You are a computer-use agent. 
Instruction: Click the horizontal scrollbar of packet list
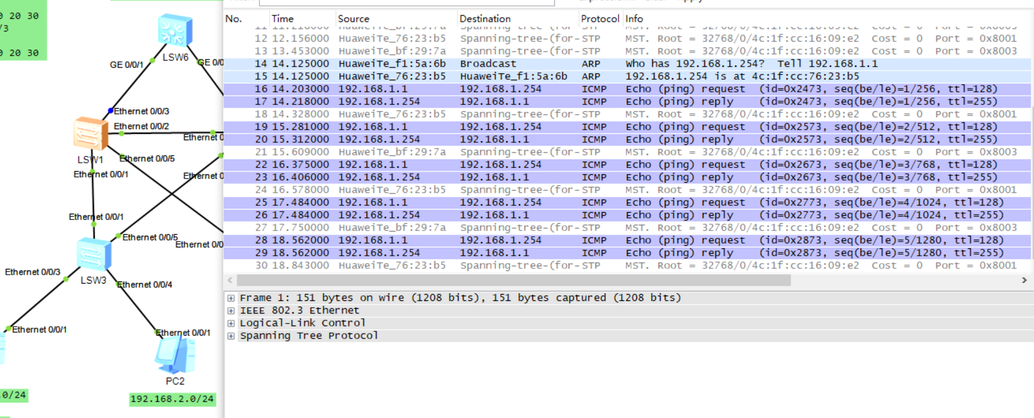(x=513, y=280)
